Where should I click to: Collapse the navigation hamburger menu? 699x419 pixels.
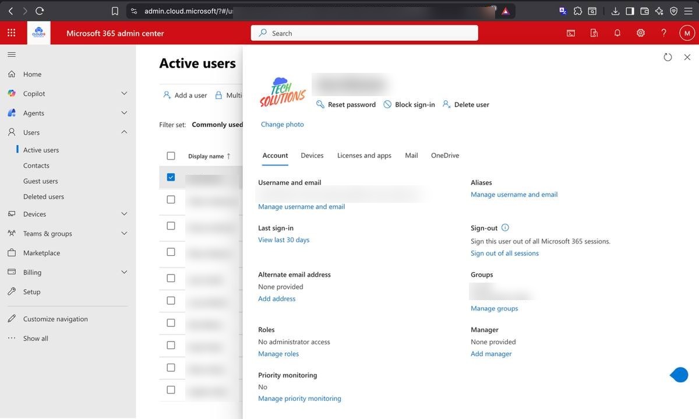12,54
